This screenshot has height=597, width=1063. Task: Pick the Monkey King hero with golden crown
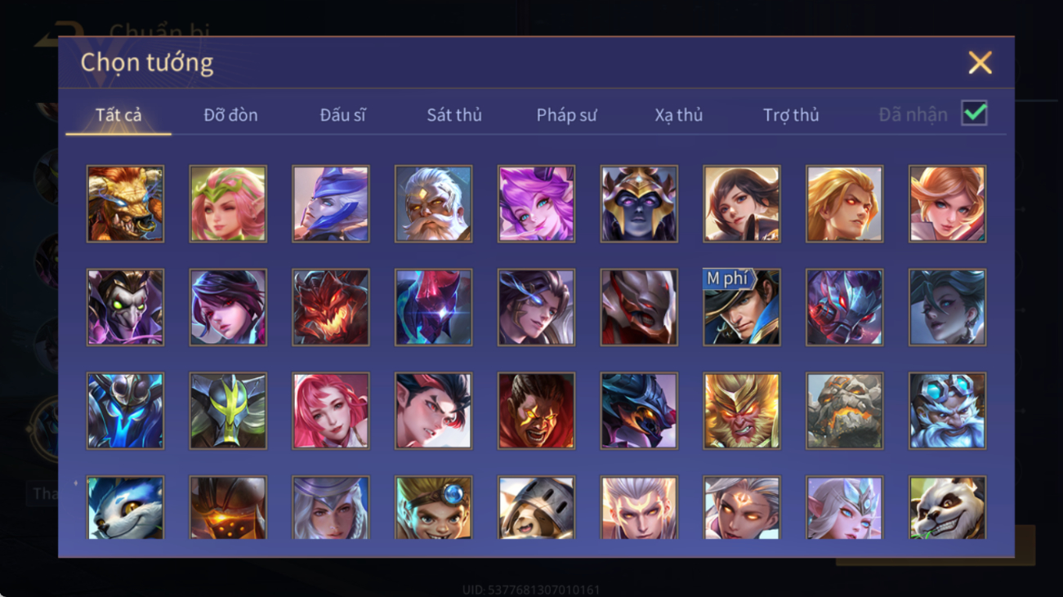click(741, 411)
